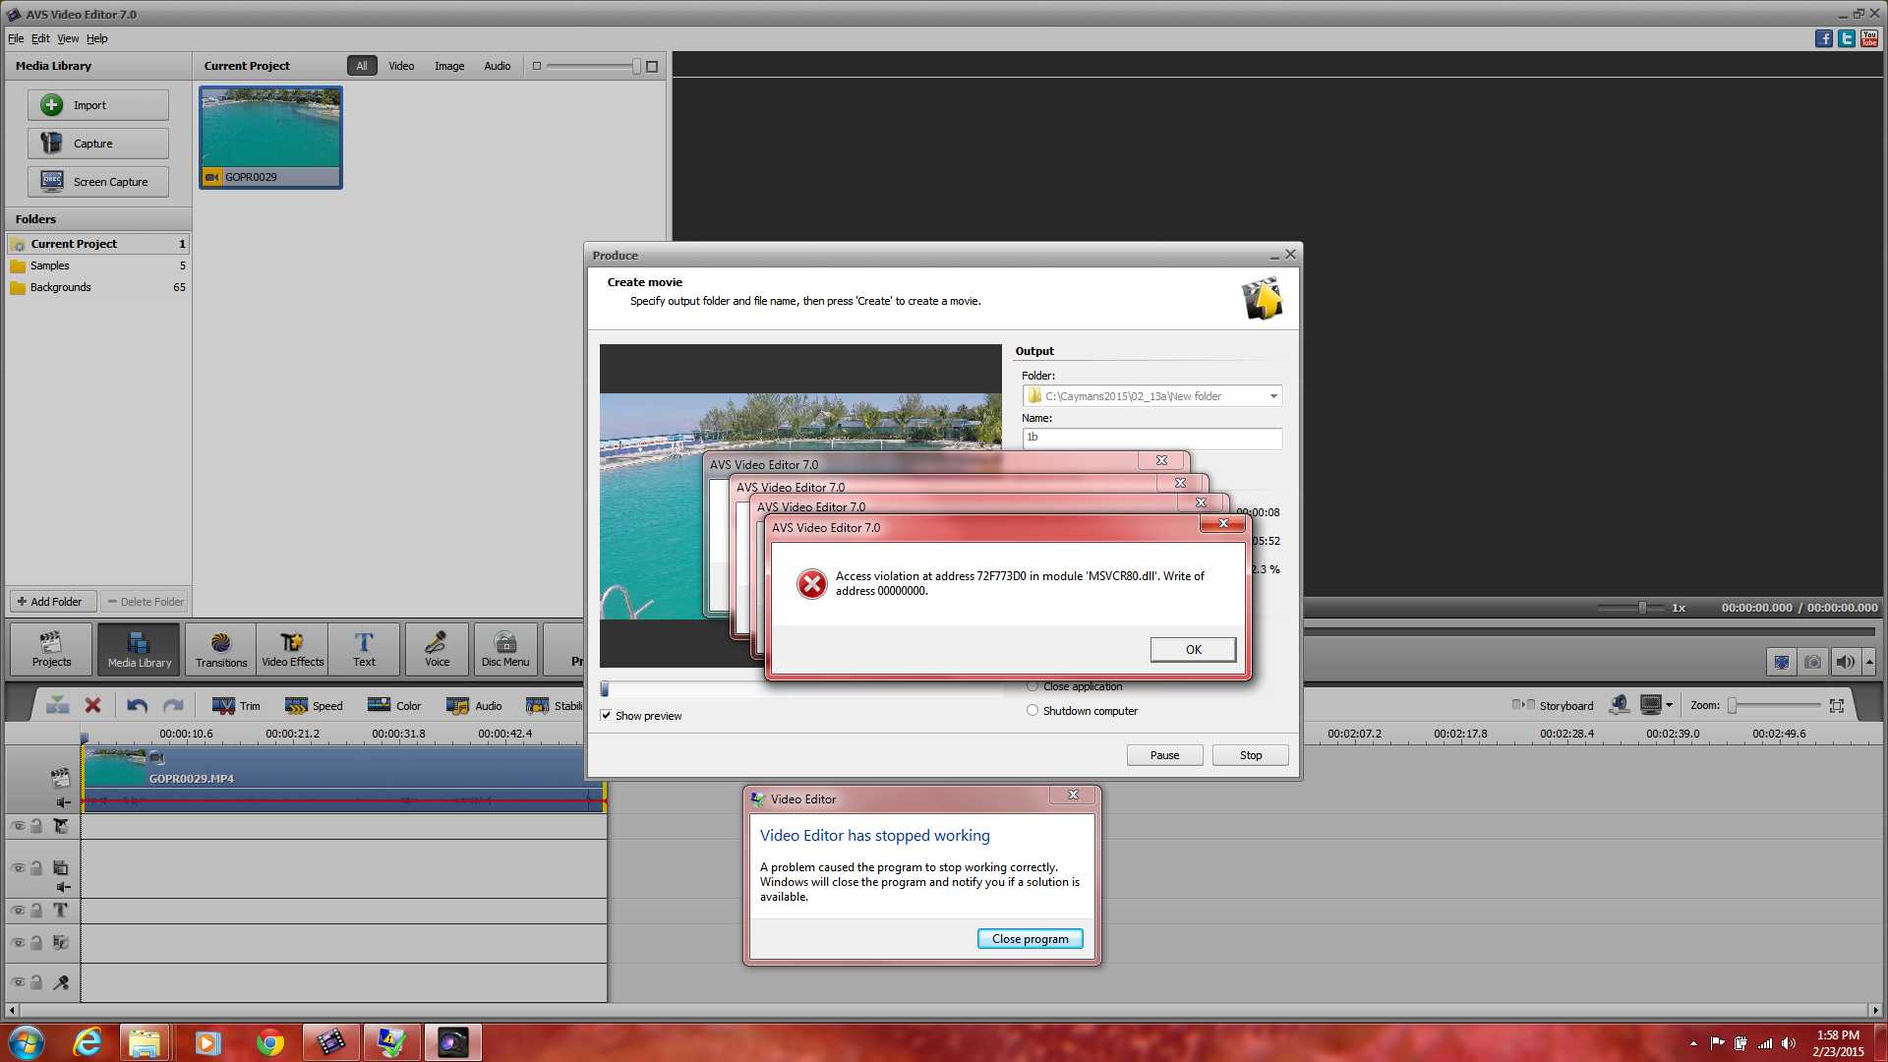Viewport: 1888px width, 1062px height.
Task: Click the red delete X on the timeline toolbar
Action: [93, 705]
